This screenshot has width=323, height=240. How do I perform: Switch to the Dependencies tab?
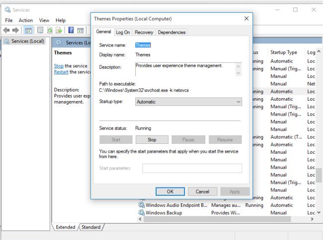[172, 32]
